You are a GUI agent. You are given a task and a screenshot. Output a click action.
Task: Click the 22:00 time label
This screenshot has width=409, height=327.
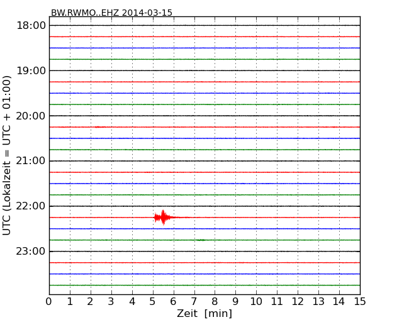click(31, 206)
